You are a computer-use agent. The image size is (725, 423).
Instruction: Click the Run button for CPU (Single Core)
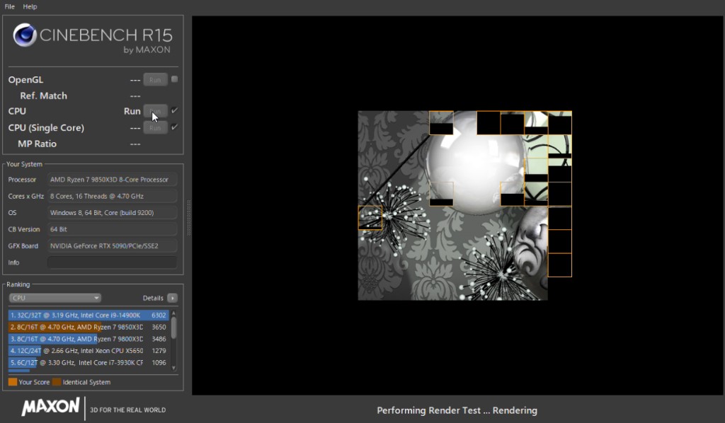pos(155,127)
